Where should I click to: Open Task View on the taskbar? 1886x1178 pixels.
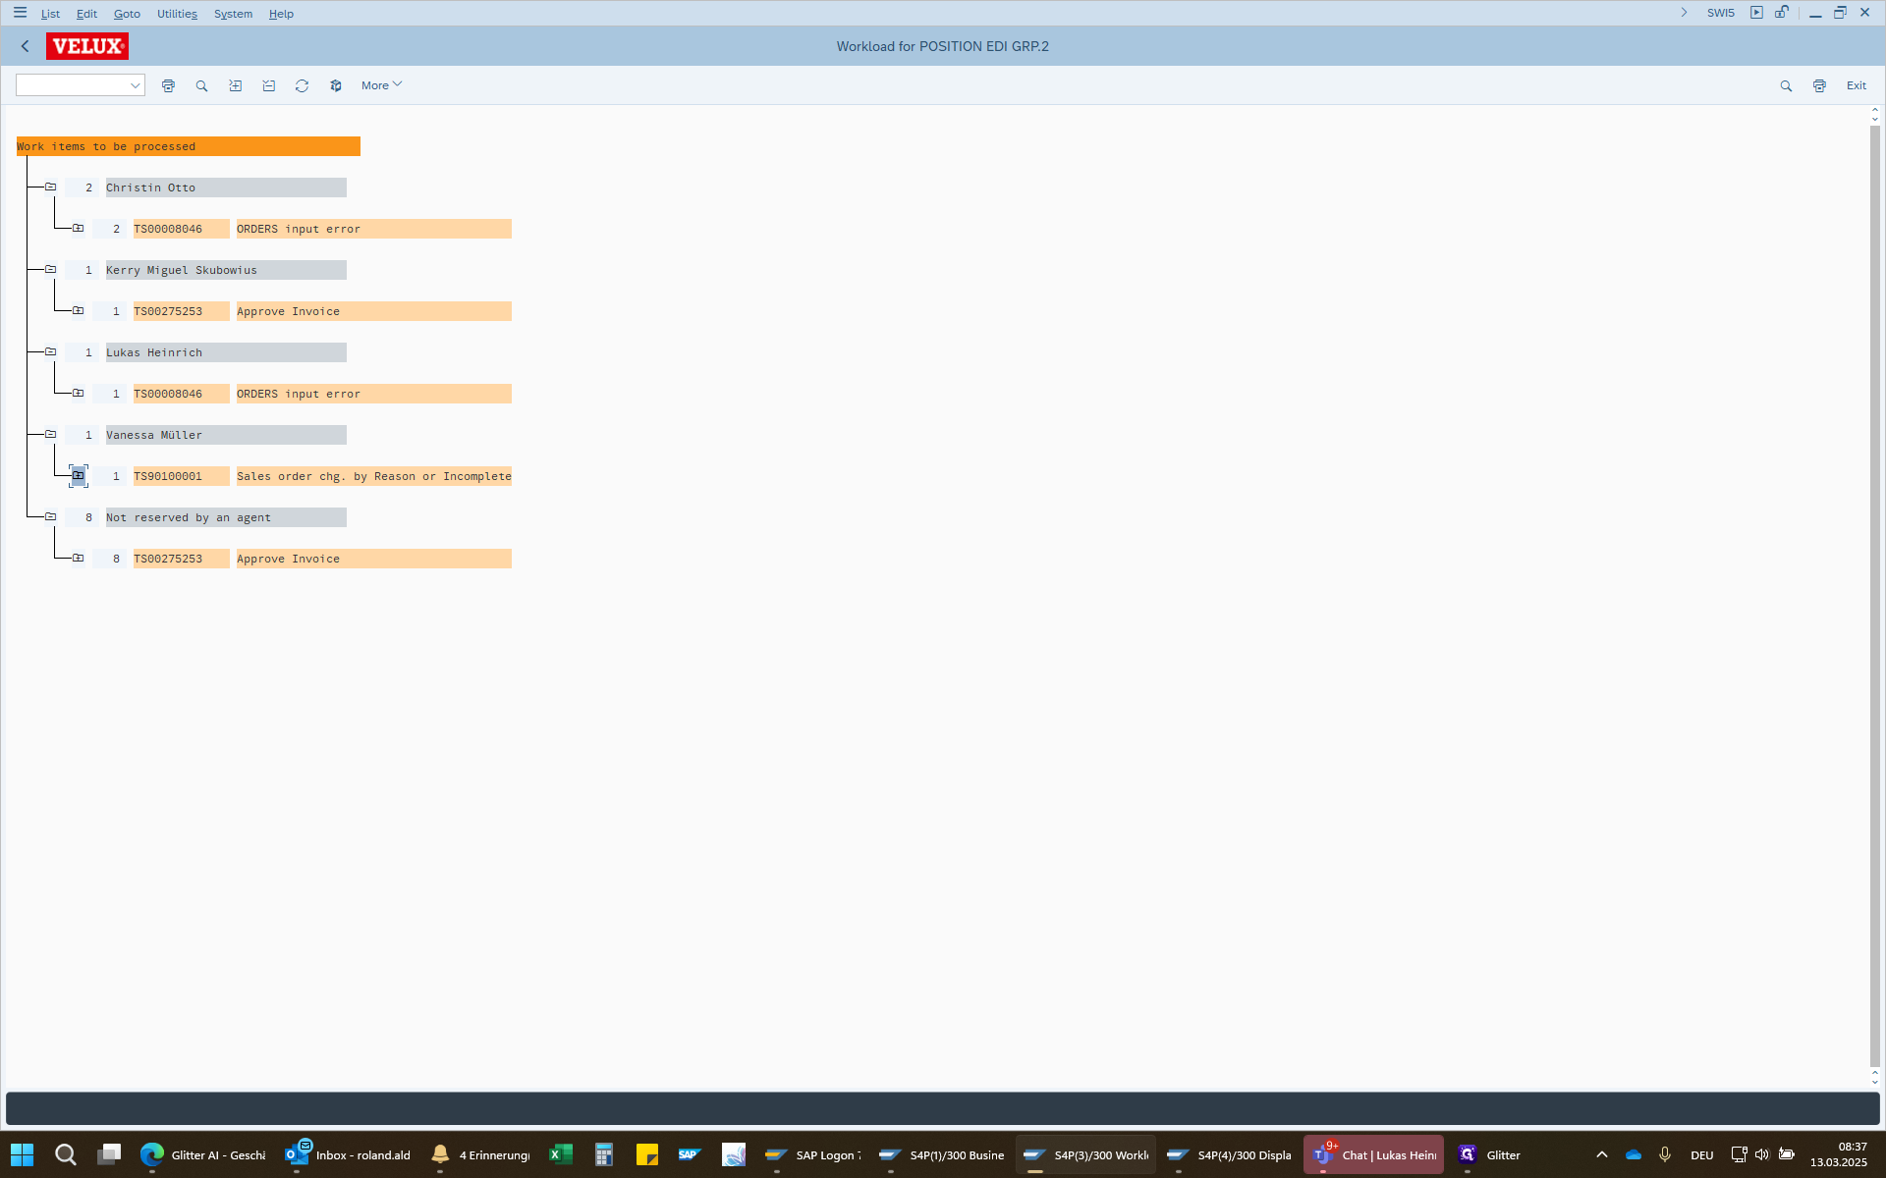pos(109,1154)
